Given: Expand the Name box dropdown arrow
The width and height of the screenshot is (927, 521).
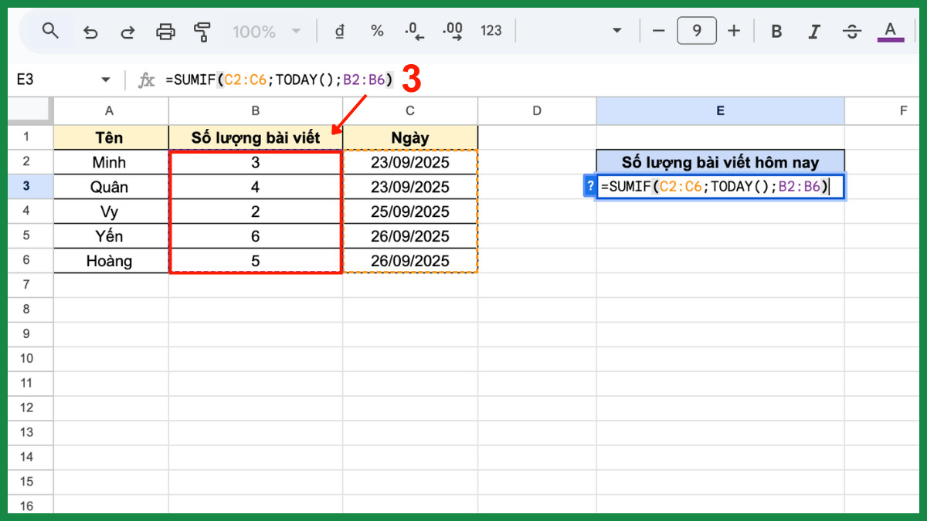Looking at the screenshot, I should (106, 80).
